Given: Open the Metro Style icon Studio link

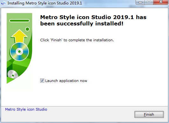Looking at the screenshot, I should coord(26,109).
